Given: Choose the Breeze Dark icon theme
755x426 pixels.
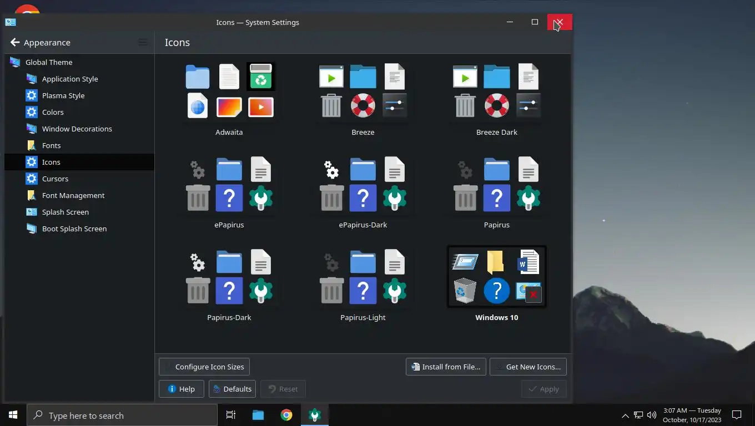Looking at the screenshot, I should pos(496,99).
